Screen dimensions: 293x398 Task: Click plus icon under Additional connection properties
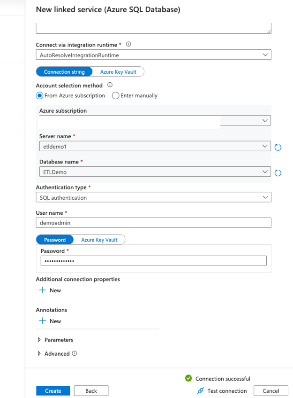[42, 290]
